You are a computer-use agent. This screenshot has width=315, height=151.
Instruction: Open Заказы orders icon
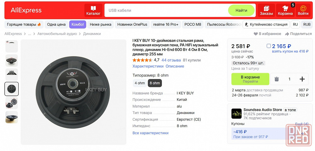266,8
